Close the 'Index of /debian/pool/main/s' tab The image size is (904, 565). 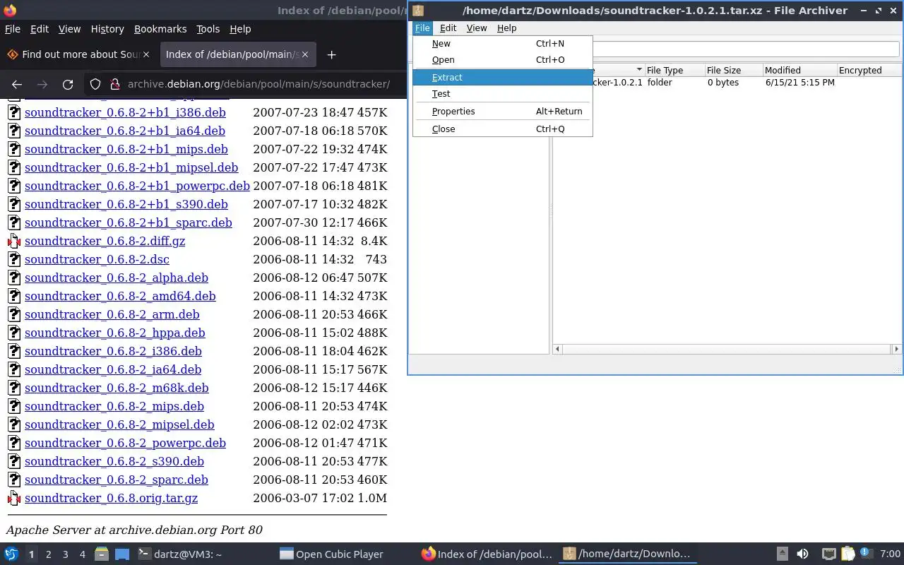tap(306, 54)
